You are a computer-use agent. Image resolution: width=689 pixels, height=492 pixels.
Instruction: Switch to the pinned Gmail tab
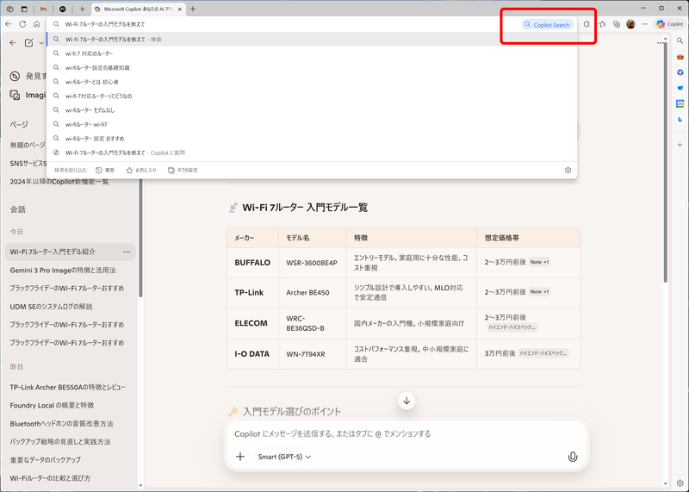click(43, 9)
